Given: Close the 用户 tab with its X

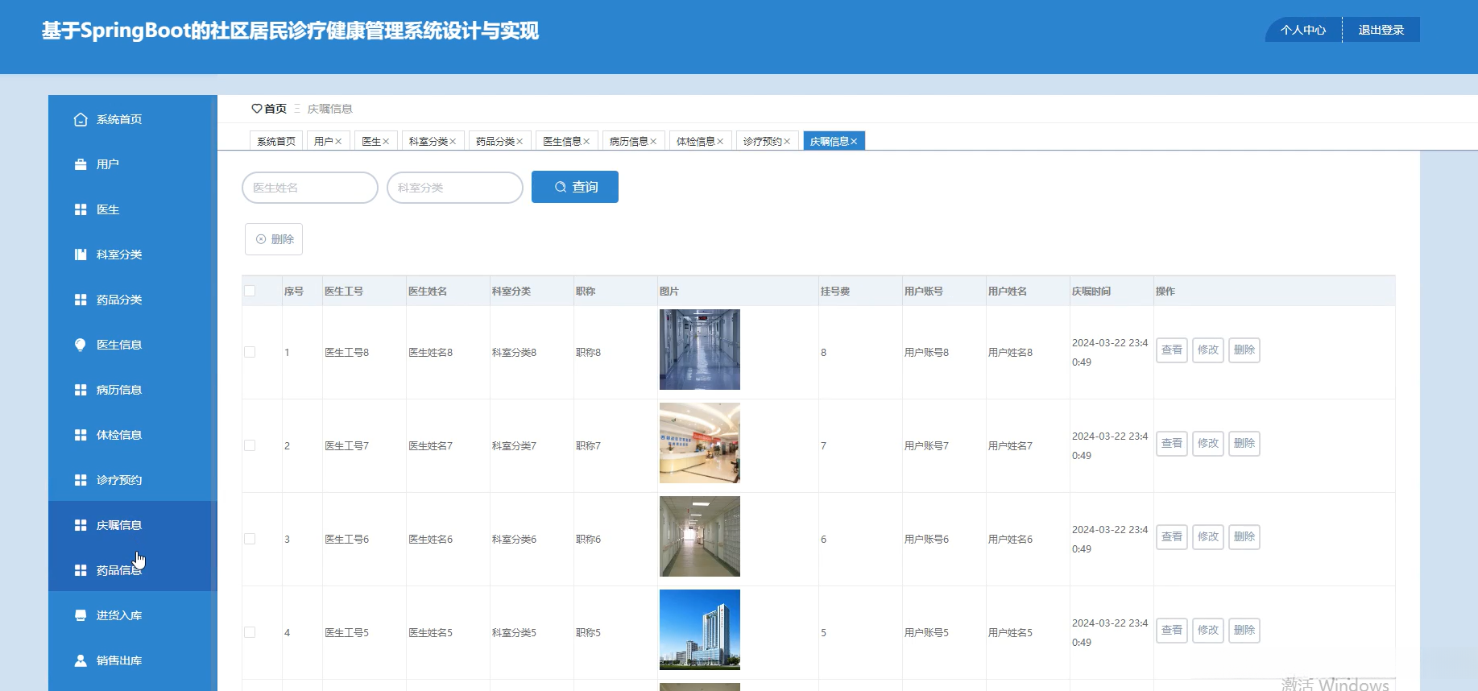Looking at the screenshot, I should [338, 142].
